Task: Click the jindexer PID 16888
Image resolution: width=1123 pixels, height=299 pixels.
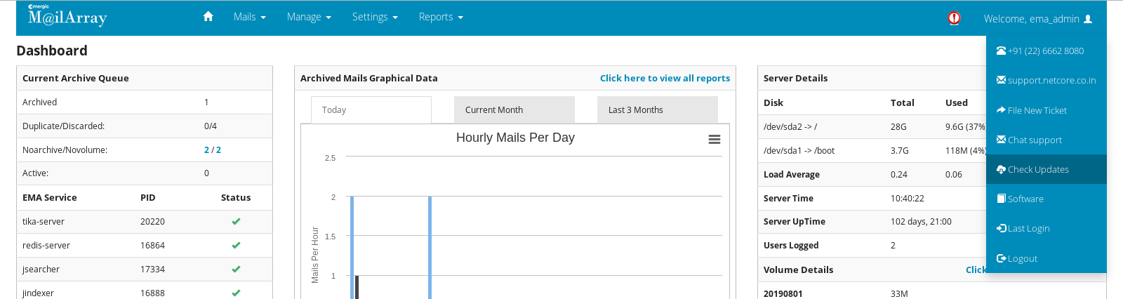Action: [x=152, y=293]
